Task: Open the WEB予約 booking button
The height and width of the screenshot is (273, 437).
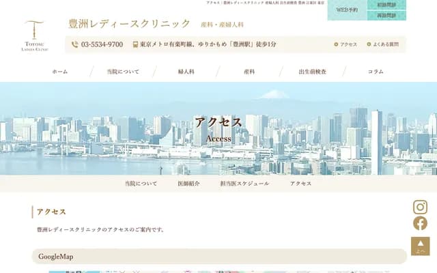Action: 347,10
